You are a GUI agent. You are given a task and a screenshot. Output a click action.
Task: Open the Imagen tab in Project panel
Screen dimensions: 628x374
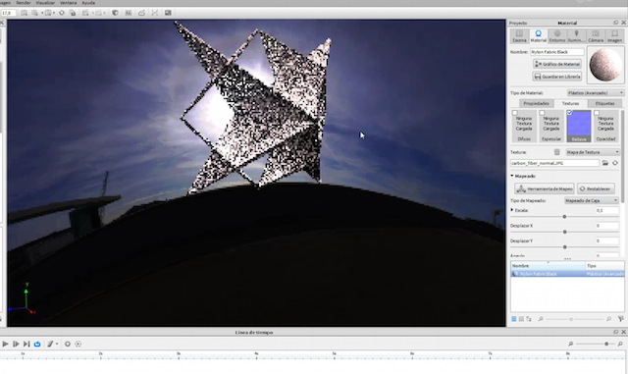(x=614, y=36)
